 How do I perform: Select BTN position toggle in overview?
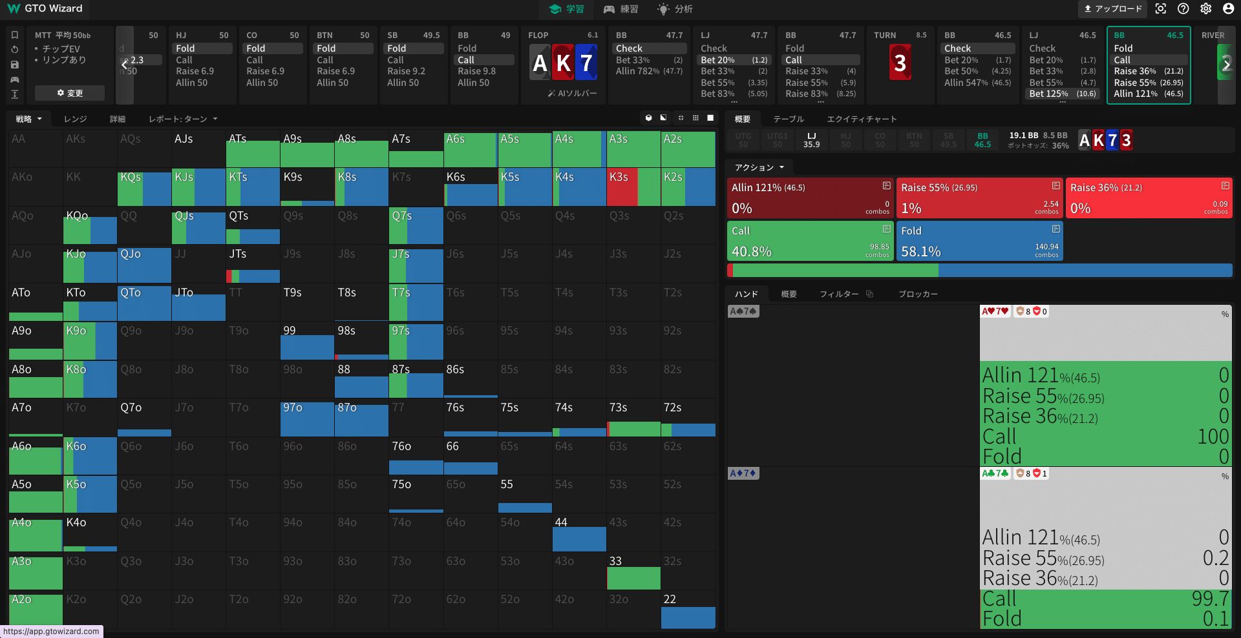pyautogui.click(x=914, y=140)
